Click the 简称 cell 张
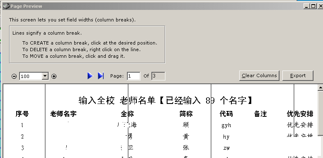The image size is (323, 158). [186, 148]
